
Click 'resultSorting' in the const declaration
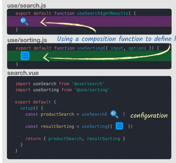coord(57,126)
